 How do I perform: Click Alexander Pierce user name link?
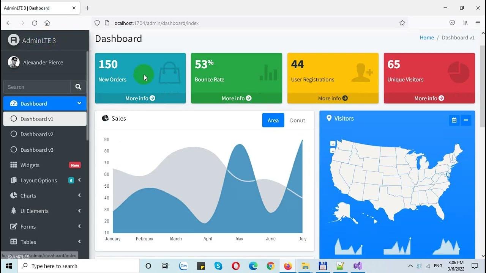[x=43, y=63]
